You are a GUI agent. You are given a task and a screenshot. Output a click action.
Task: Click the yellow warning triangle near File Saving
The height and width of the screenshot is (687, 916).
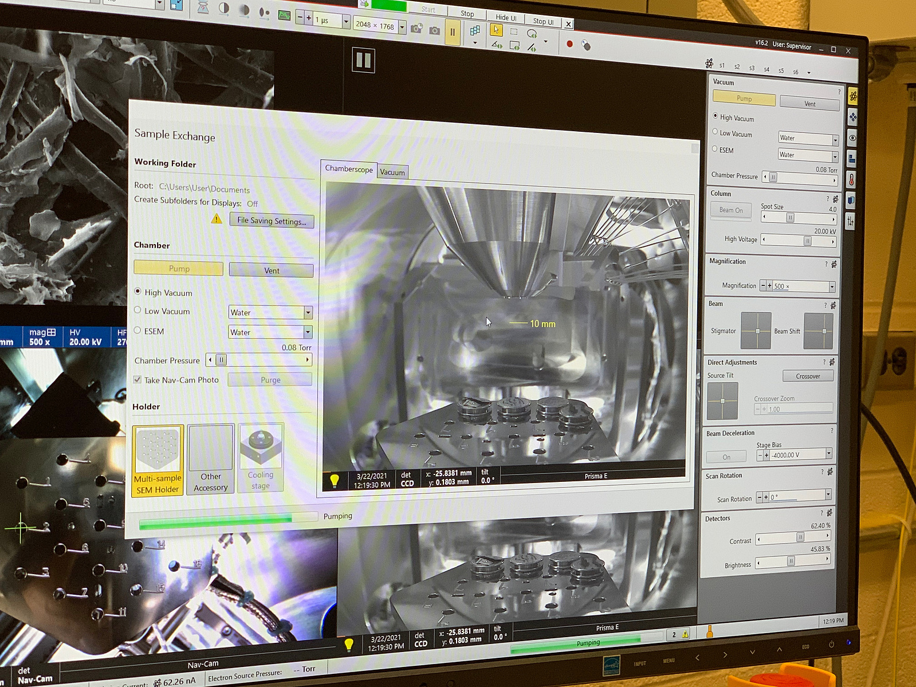[x=217, y=218]
